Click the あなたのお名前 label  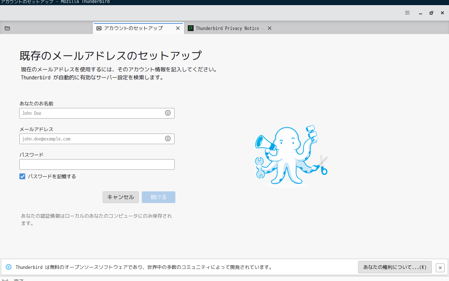click(37, 104)
